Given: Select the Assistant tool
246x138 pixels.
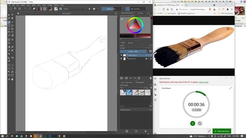Looking at the screenshot, I should (9, 58).
